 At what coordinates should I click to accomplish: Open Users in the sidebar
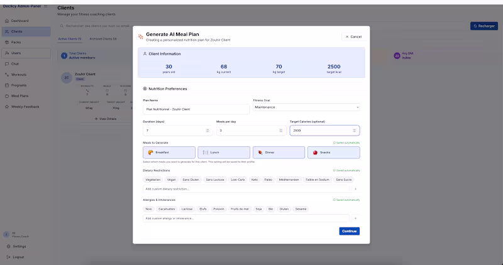(26, 53)
